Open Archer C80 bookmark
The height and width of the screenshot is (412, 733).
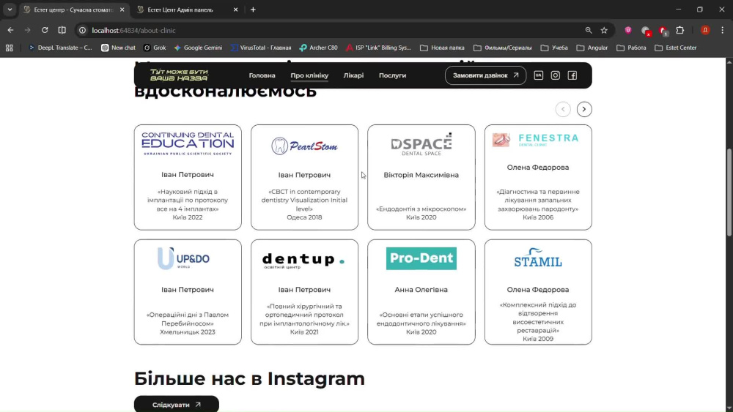pyautogui.click(x=318, y=48)
